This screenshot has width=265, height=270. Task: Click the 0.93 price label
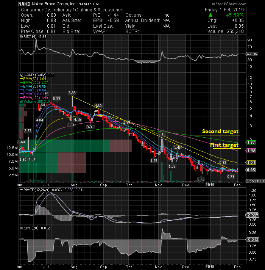223,163
